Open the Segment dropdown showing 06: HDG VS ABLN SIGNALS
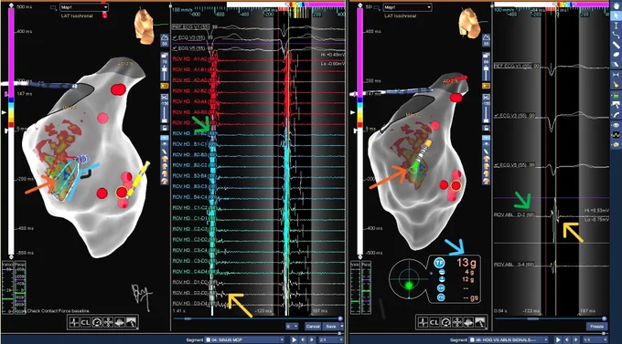 click(x=509, y=339)
